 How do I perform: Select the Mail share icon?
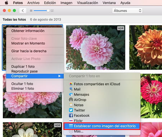pyautogui.click(x=71, y=89)
